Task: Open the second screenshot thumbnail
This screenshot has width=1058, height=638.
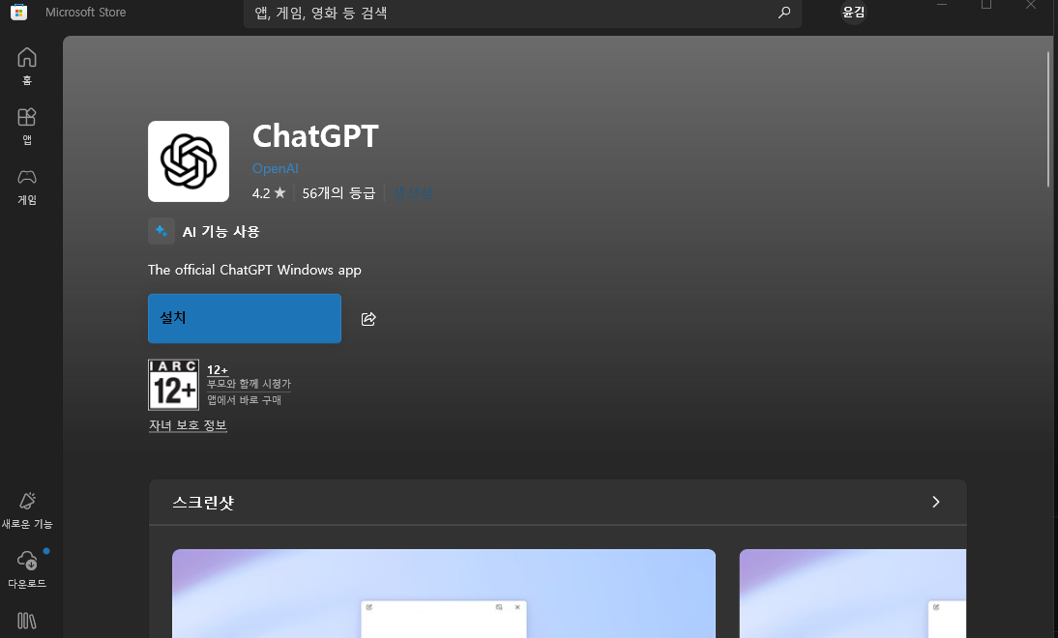Action: click(853, 594)
